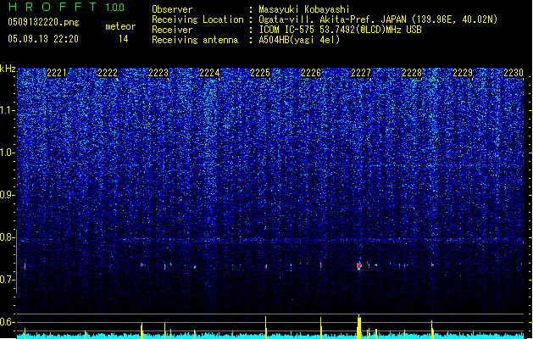Select the file name 0509132220.png

tap(43, 22)
